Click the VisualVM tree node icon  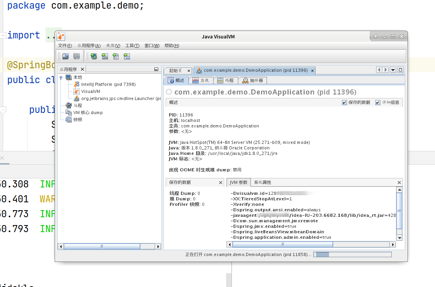[x=77, y=91]
